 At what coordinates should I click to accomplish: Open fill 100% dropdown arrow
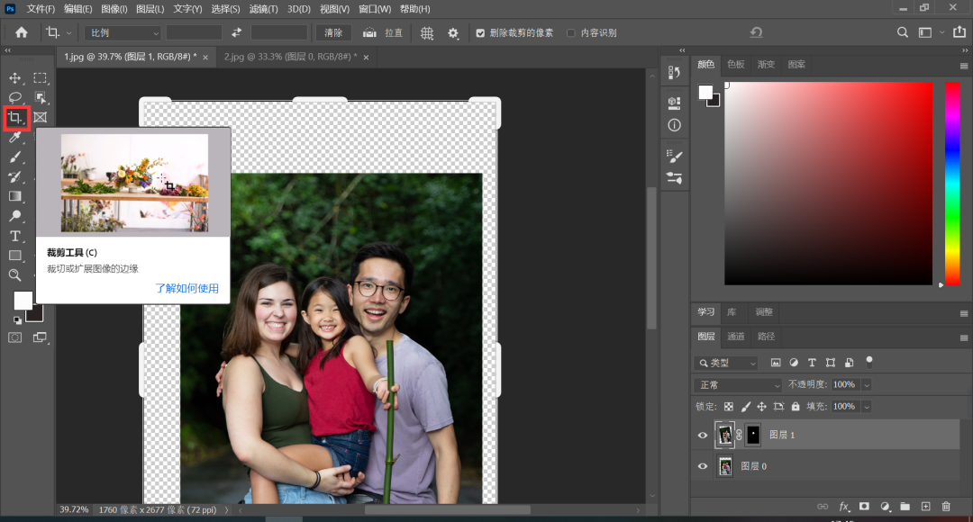[x=867, y=407]
